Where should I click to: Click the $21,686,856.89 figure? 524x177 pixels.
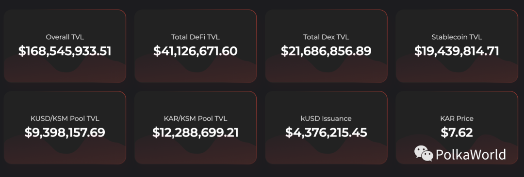click(x=326, y=51)
